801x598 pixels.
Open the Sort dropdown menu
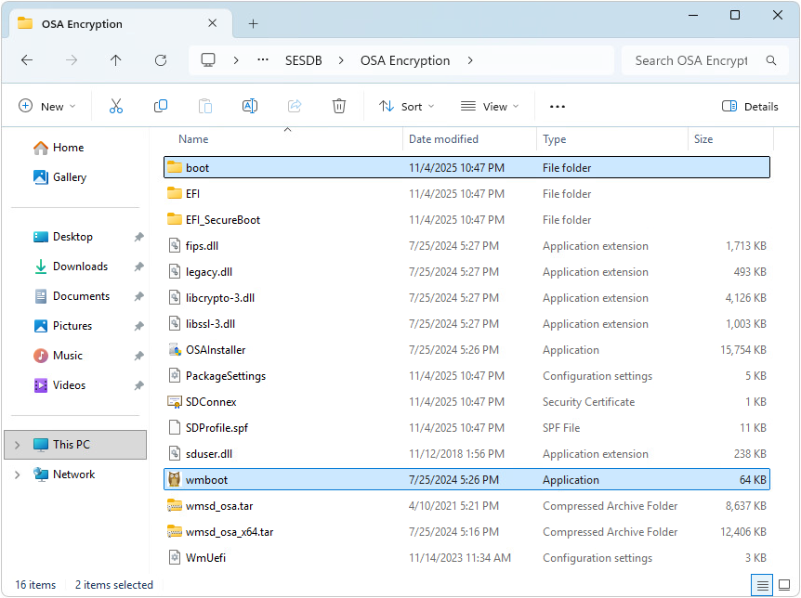[x=407, y=106]
